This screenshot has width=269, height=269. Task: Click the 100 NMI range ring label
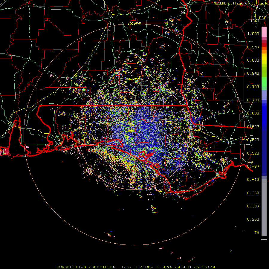point(134,24)
